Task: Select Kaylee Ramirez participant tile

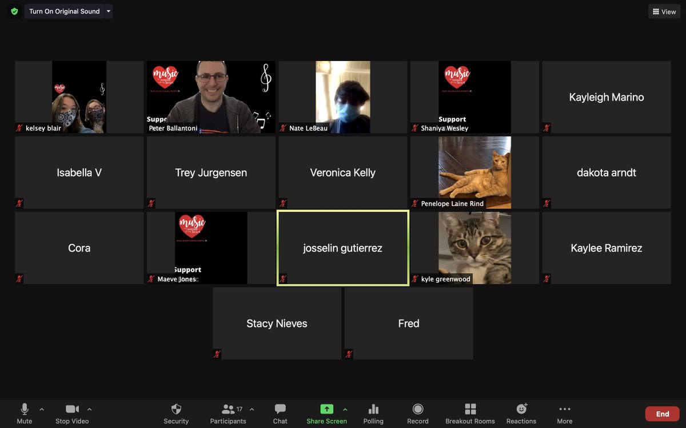Action: [607, 248]
